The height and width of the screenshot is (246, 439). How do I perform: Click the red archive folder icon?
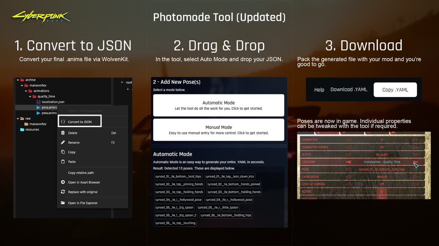[x=22, y=80]
